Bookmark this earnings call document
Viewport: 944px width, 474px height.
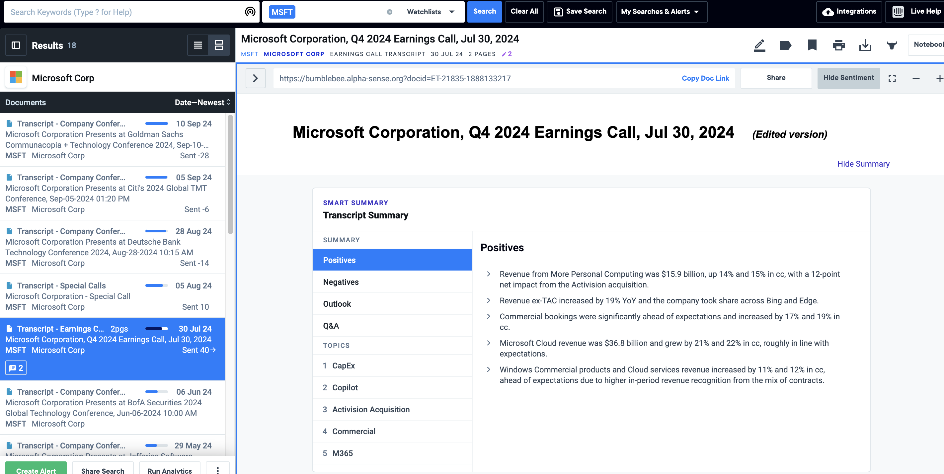(812, 45)
